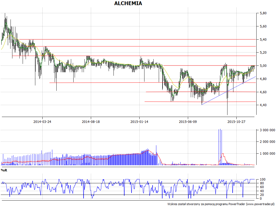Select the 100 level on %R axis
Viewport: 276px width, 207px height.
(262, 180)
